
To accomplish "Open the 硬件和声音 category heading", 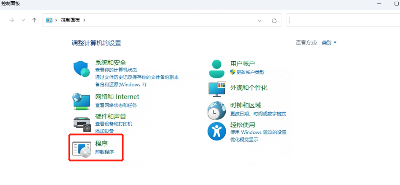I will pyautogui.click(x=111, y=116).
